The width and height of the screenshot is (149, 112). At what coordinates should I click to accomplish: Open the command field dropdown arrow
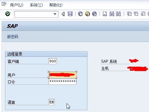click(x=55, y=14)
